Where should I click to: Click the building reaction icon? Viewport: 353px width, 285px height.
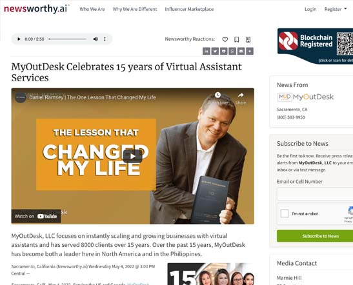click(x=248, y=39)
